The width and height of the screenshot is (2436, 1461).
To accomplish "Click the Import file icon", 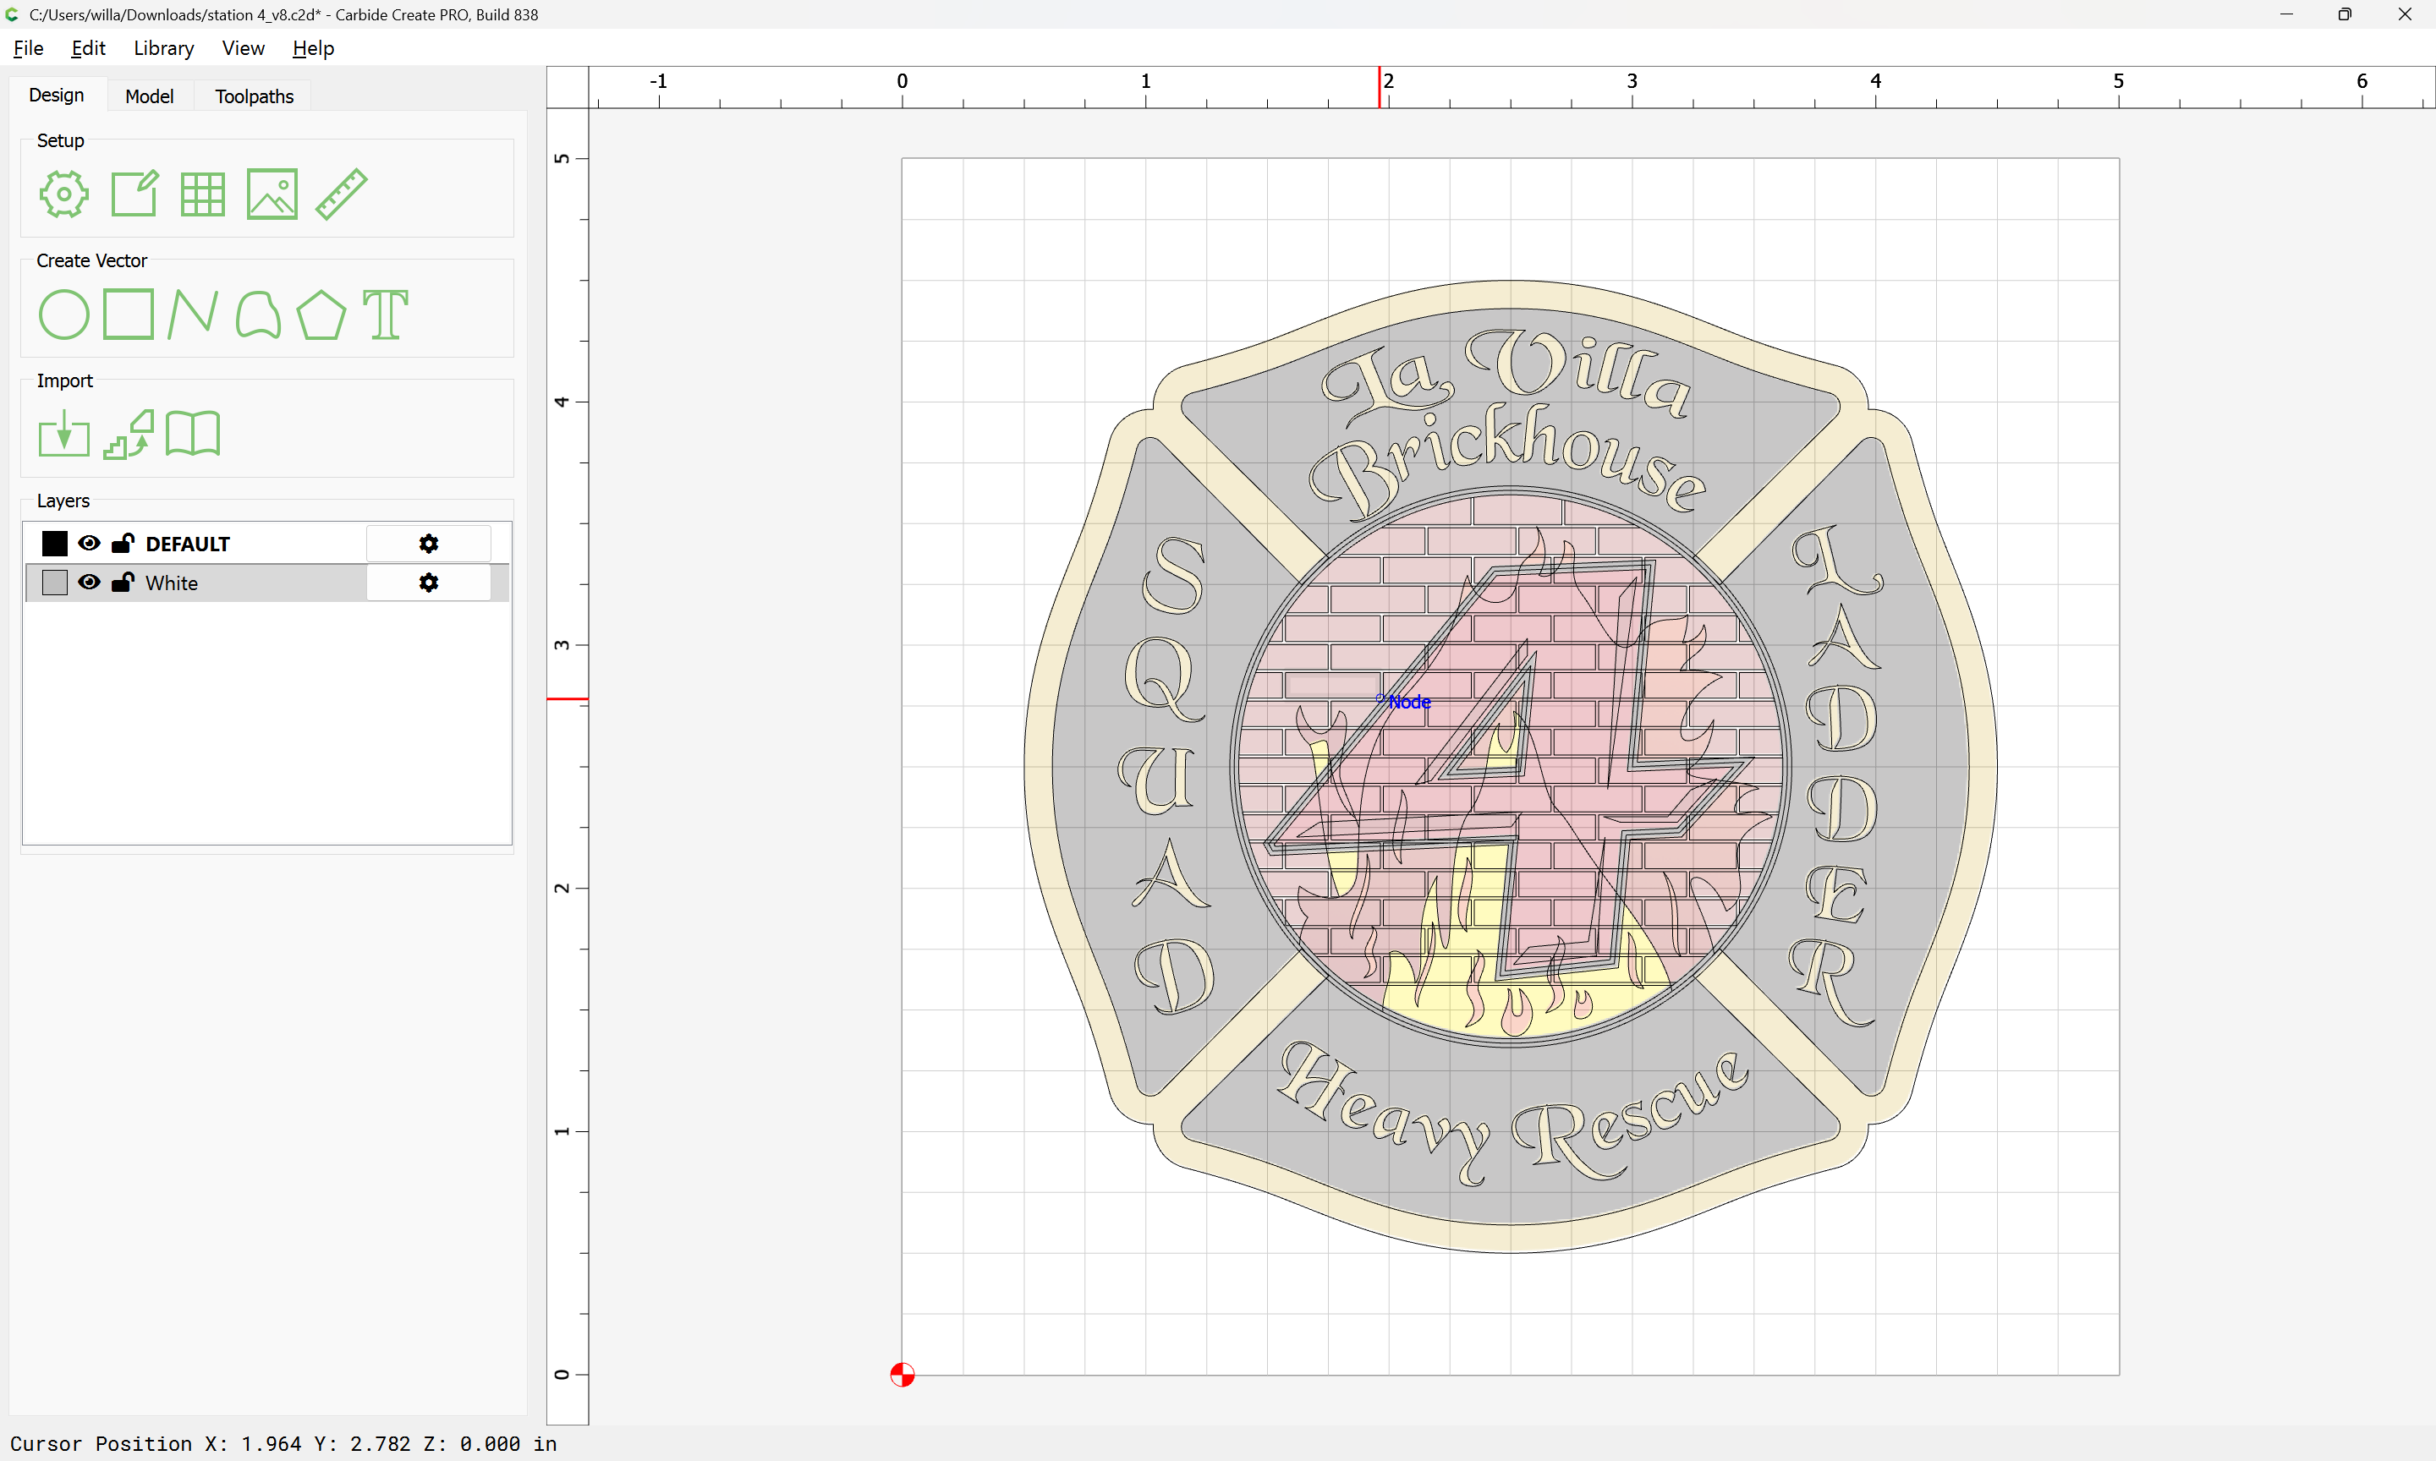I will [x=64, y=435].
